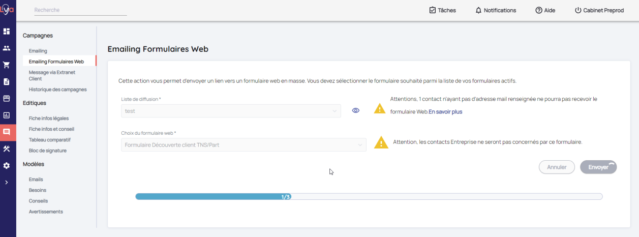Follow the En savoir plus link
This screenshot has height=237, width=639.
445,111
